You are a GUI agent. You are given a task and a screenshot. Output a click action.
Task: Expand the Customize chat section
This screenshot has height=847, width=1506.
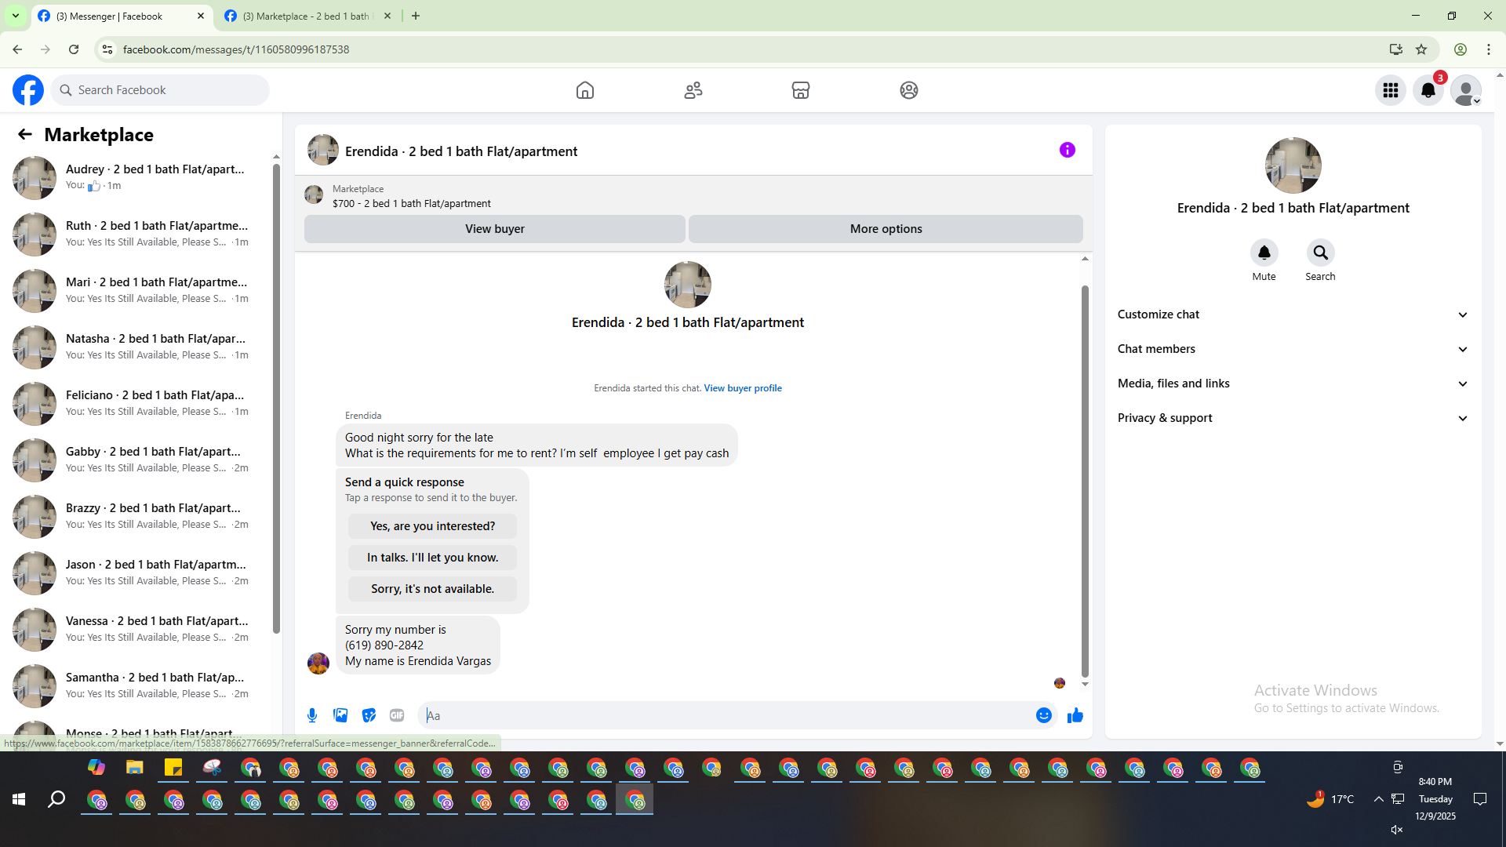point(1292,314)
